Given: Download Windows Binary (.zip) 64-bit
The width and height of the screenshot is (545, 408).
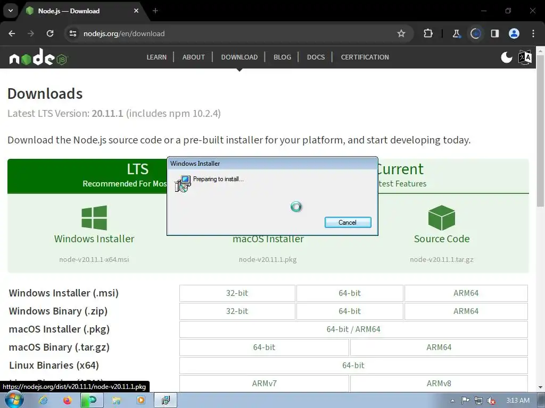Looking at the screenshot, I should (x=350, y=311).
